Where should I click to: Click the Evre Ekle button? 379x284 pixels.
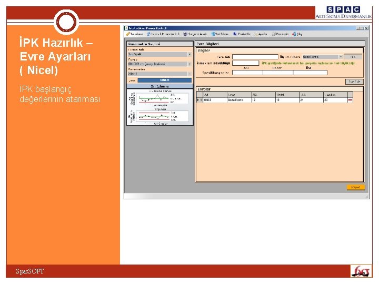pyautogui.click(x=354, y=82)
